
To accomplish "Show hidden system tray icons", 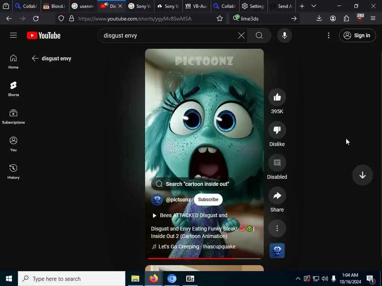I will point(298,279).
